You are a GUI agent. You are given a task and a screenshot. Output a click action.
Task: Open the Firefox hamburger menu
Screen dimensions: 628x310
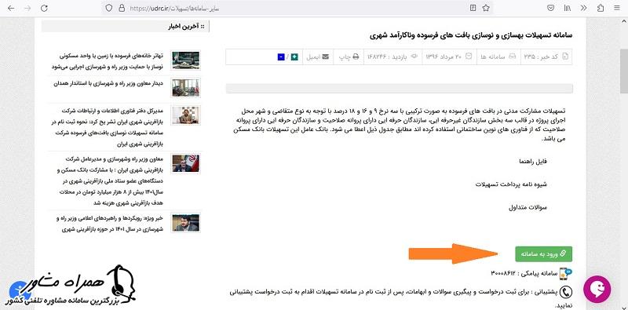[617, 8]
